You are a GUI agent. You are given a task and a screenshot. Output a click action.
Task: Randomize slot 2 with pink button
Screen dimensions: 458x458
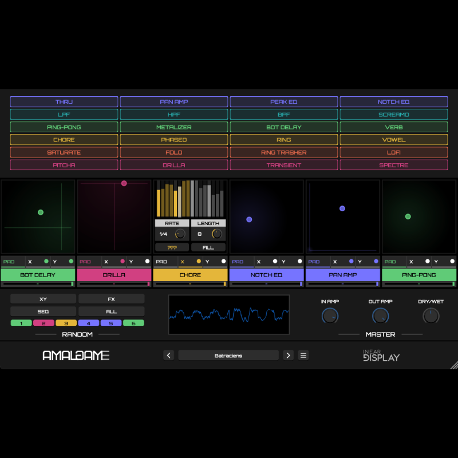(44, 323)
